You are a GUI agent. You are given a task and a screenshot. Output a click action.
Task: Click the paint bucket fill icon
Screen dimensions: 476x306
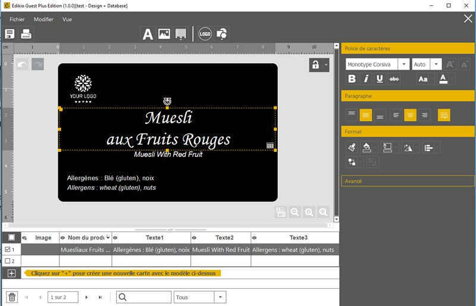click(367, 148)
